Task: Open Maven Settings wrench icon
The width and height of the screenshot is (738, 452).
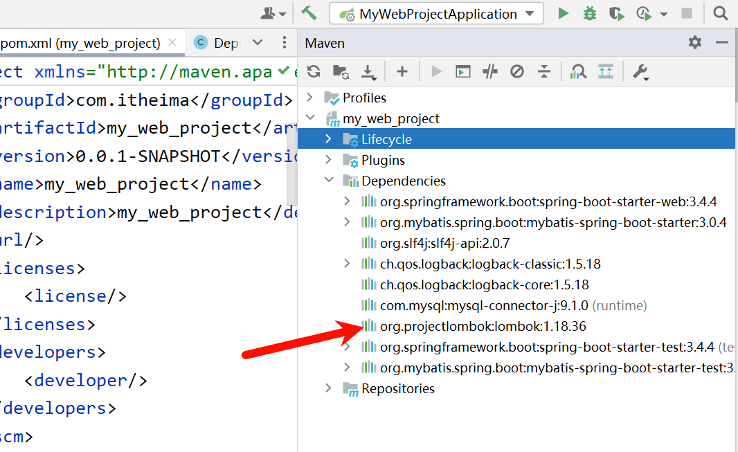Action: 640,72
